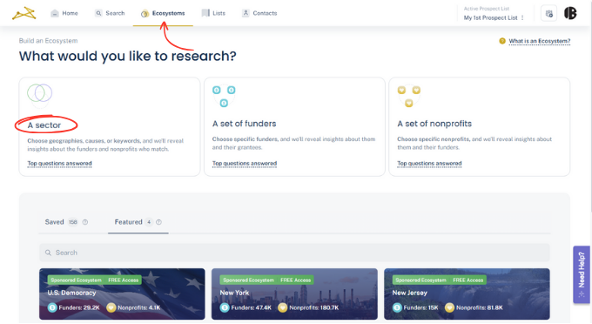Open the New York ecosystem card
This screenshot has height=324, width=592.
click(294, 294)
